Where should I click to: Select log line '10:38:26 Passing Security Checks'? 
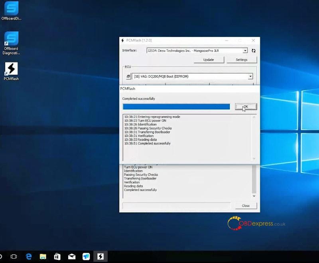148,128
